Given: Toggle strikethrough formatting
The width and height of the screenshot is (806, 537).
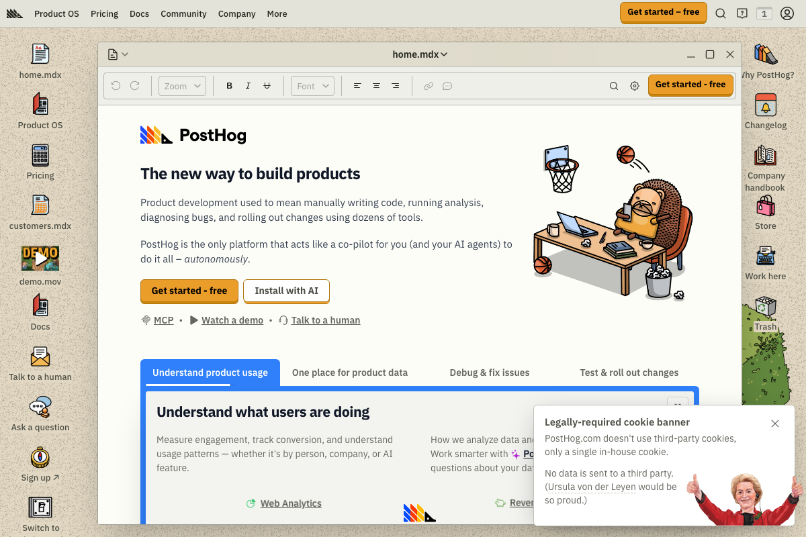Looking at the screenshot, I should point(267,86).
